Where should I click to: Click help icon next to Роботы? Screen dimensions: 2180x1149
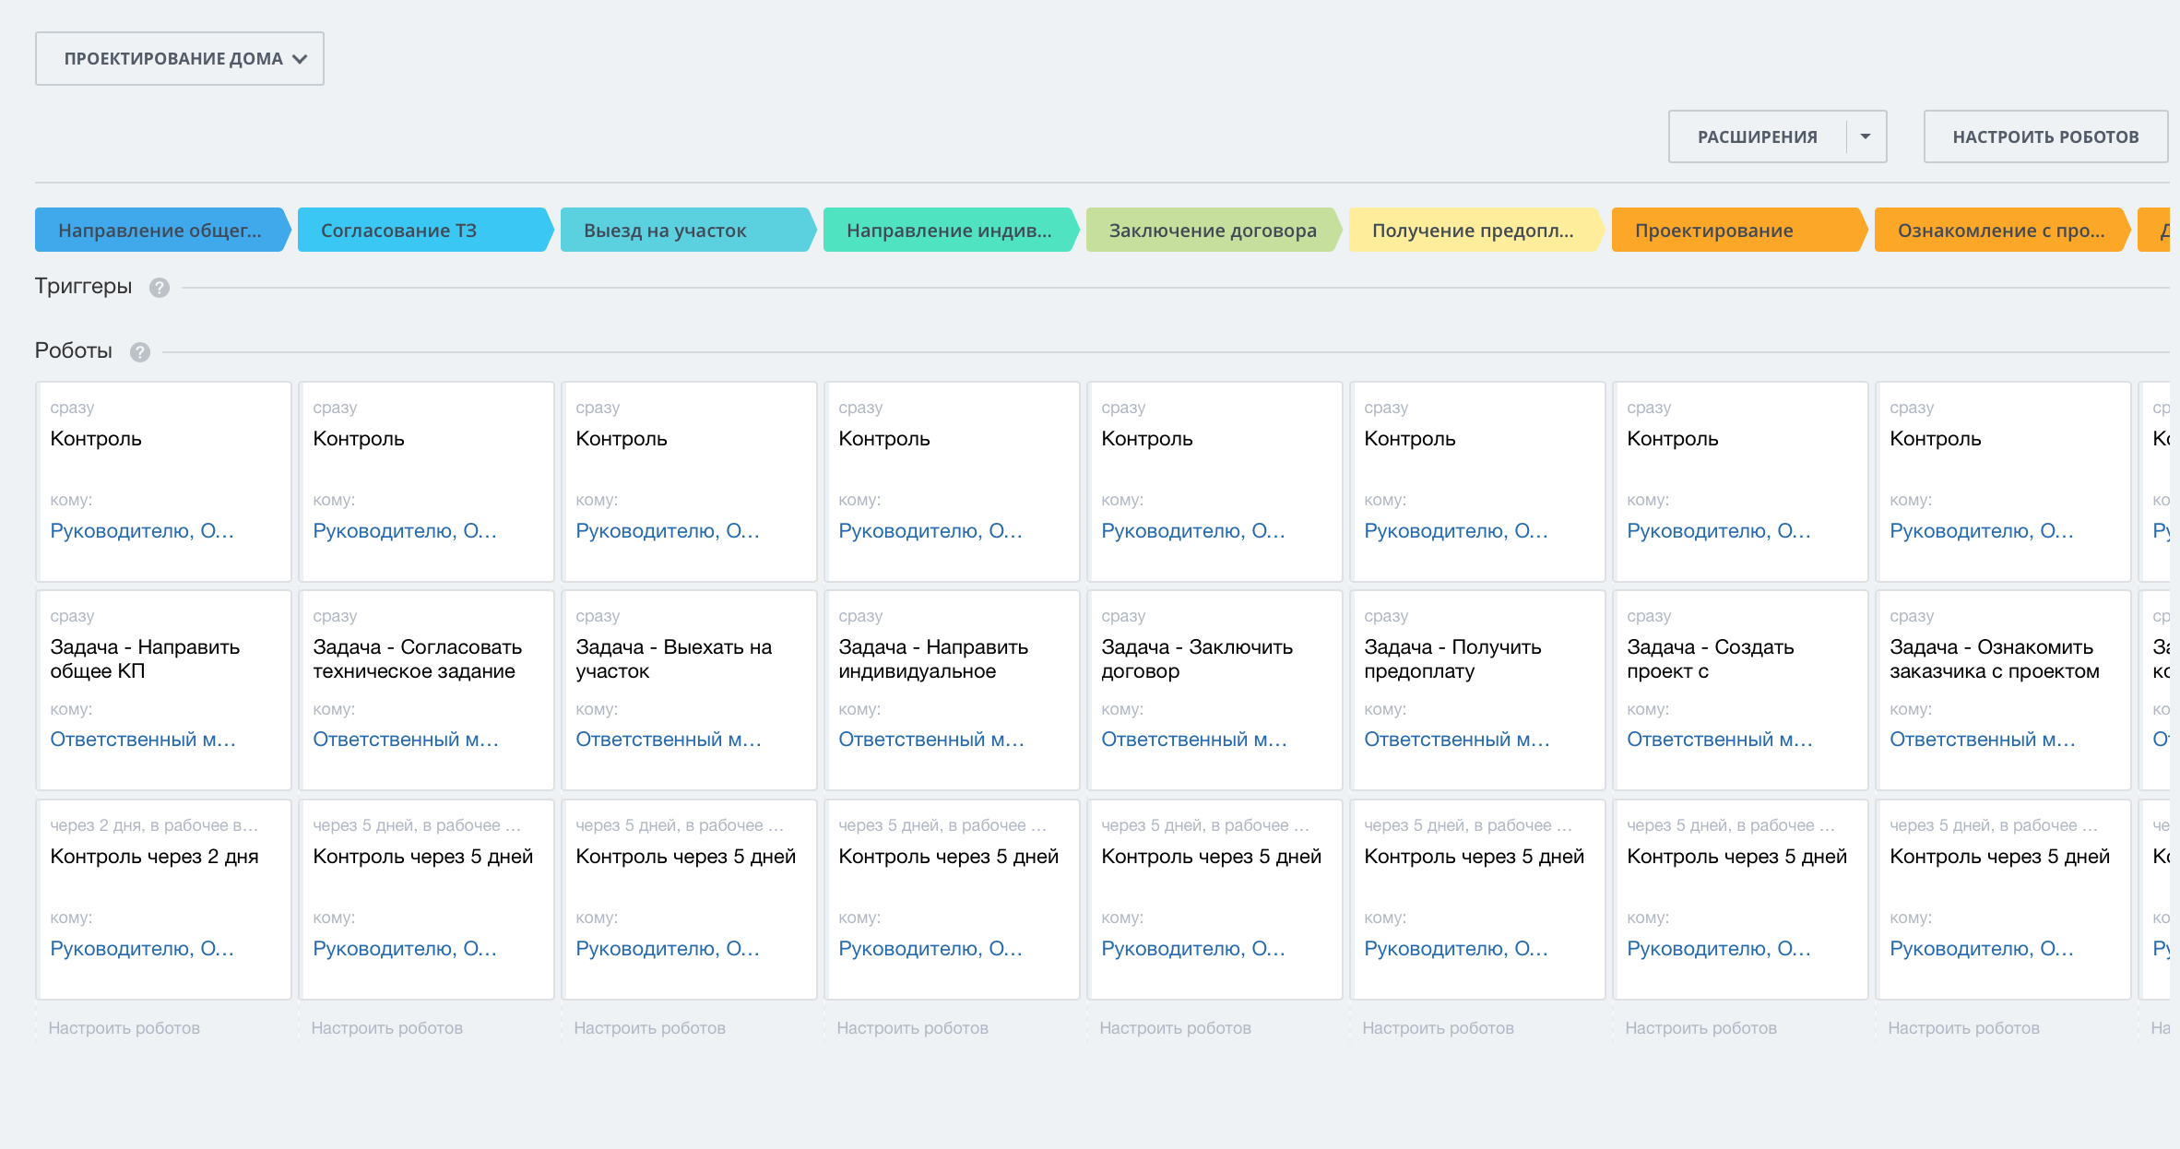coord(140,352)
